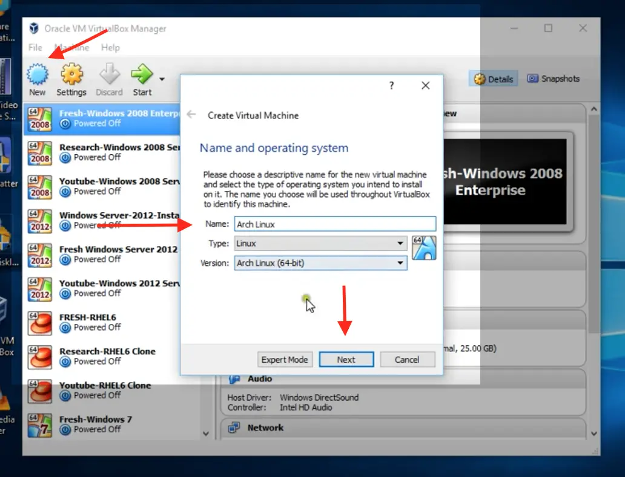Click Next to continue the wizard
Viewport: 625px width, 477px height.
click(x=346, y=359)
